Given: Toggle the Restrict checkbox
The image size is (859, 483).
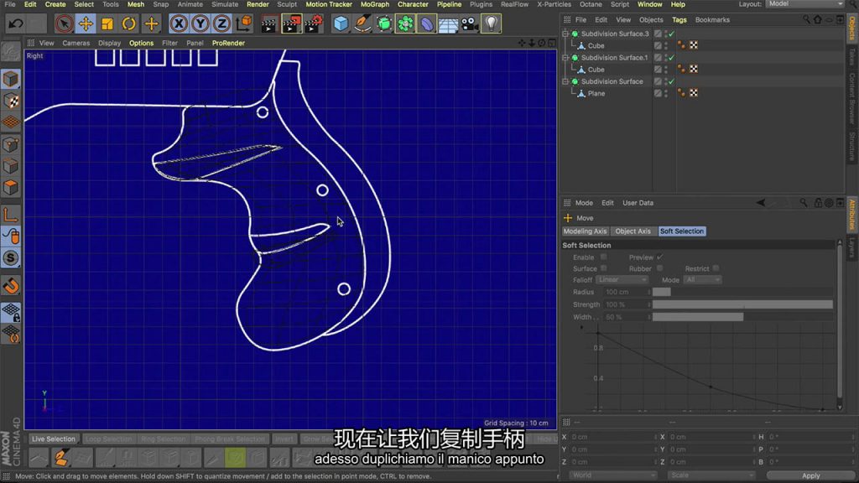Looking at the screenshot, I should pos(716,268).
